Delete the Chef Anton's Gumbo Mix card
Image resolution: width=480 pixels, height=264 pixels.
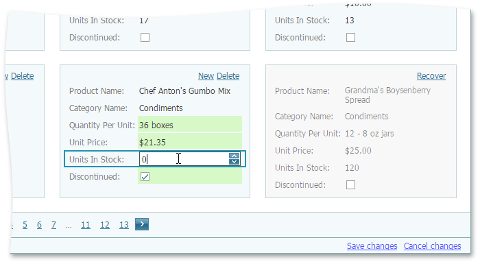228,76
